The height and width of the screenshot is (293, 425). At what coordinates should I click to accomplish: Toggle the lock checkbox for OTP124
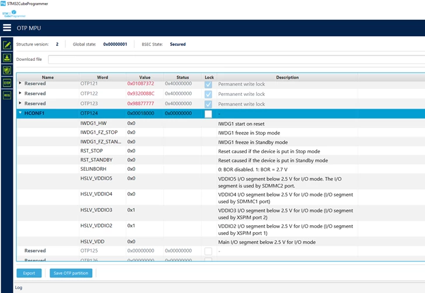click(208, 114)
